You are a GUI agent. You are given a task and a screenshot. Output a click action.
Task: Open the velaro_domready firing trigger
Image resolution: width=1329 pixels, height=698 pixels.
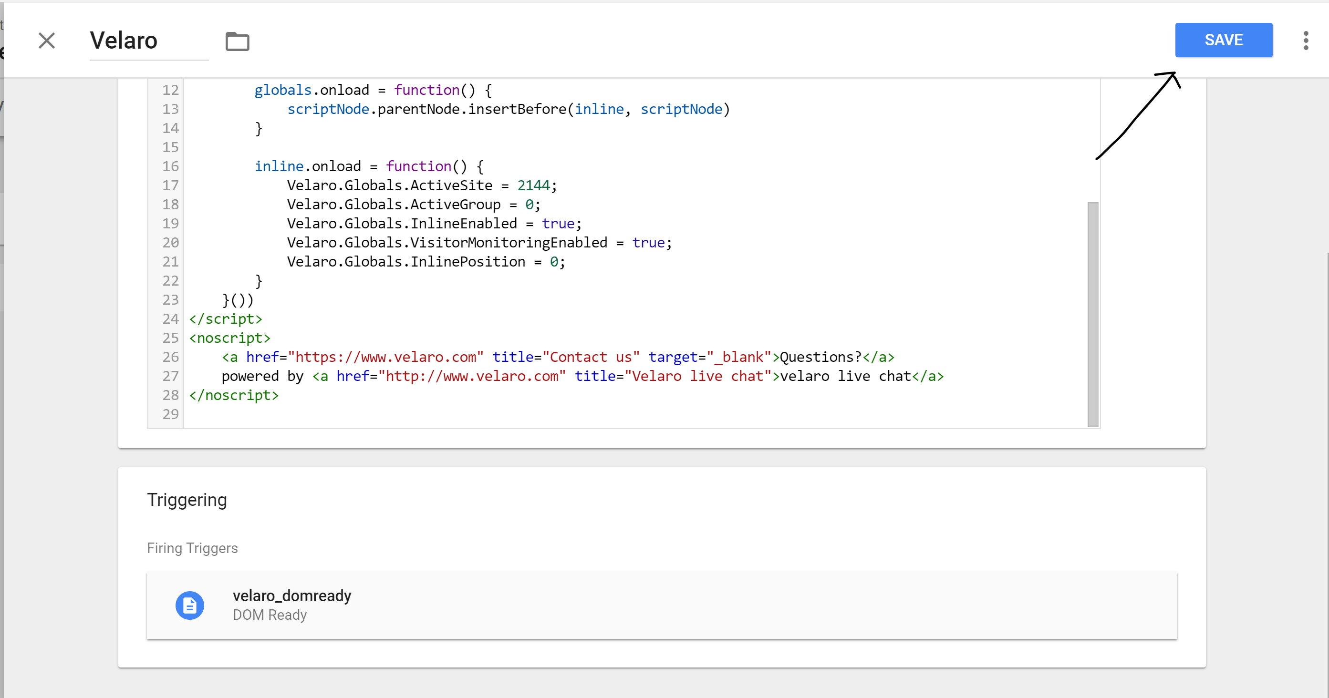292,596
